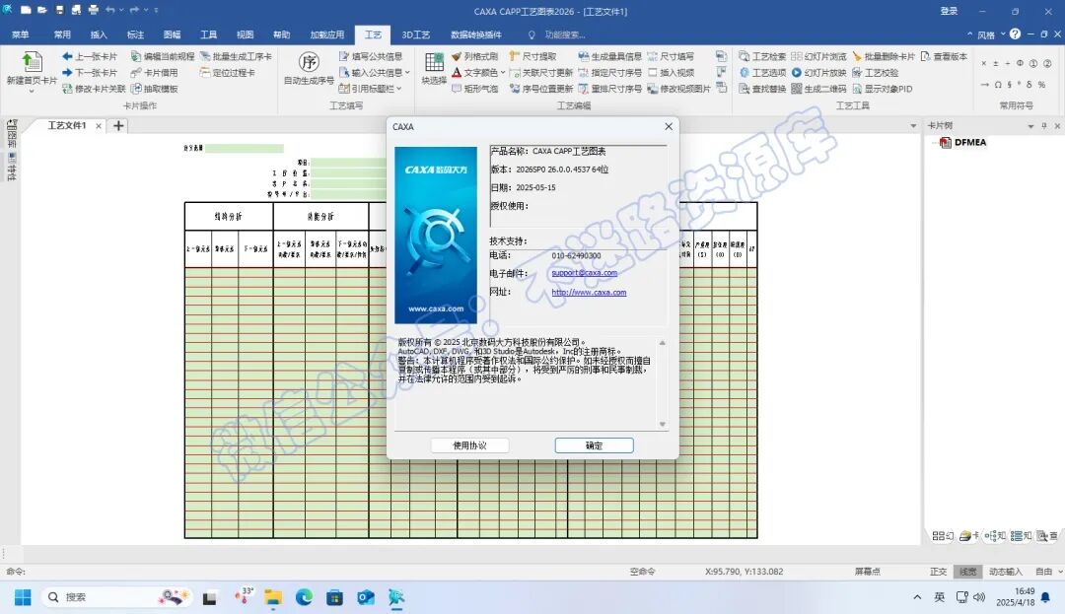1065x614 pixels.
Task: Go to 上一张卡片 (previous card)
Action: (90, 56)
